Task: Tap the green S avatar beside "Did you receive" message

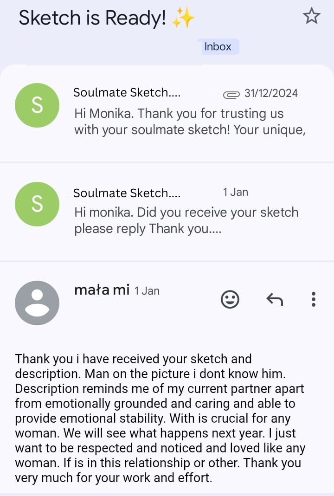Action: tap(37, 204)
